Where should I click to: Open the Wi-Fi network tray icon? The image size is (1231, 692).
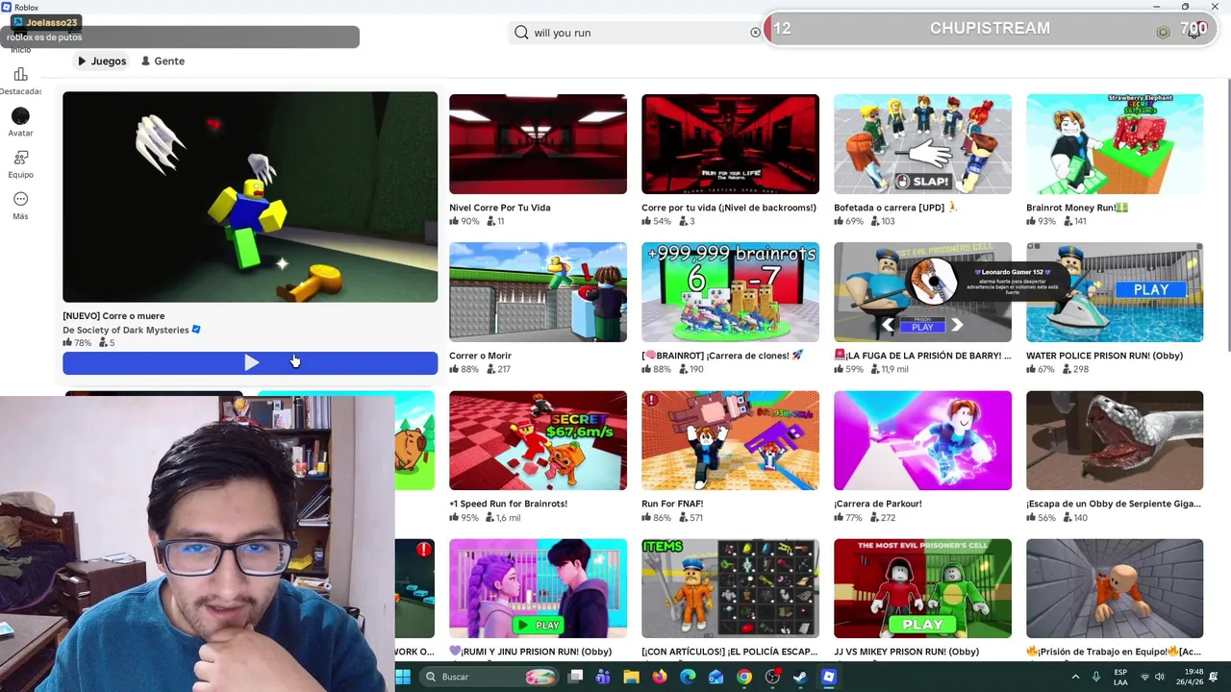click(1144, 677)
